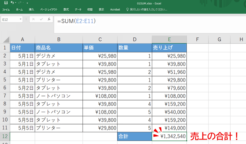Click the 単価 header cell
The width and height of the screenshot is (246, 144).
[x=100, y=48]
